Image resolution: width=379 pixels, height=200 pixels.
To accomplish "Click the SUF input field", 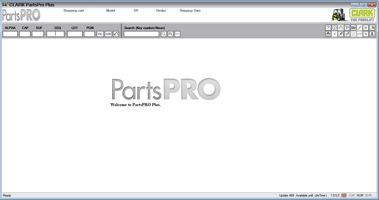I will pyautogui.click(x=38, y=34).
